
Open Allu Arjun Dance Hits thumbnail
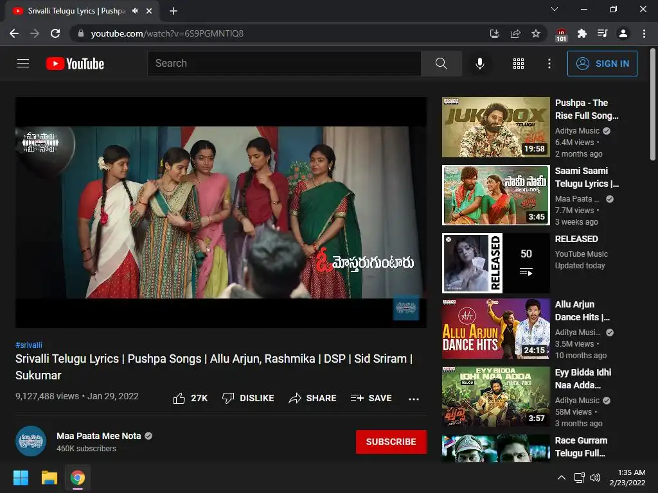pos(496,329)
